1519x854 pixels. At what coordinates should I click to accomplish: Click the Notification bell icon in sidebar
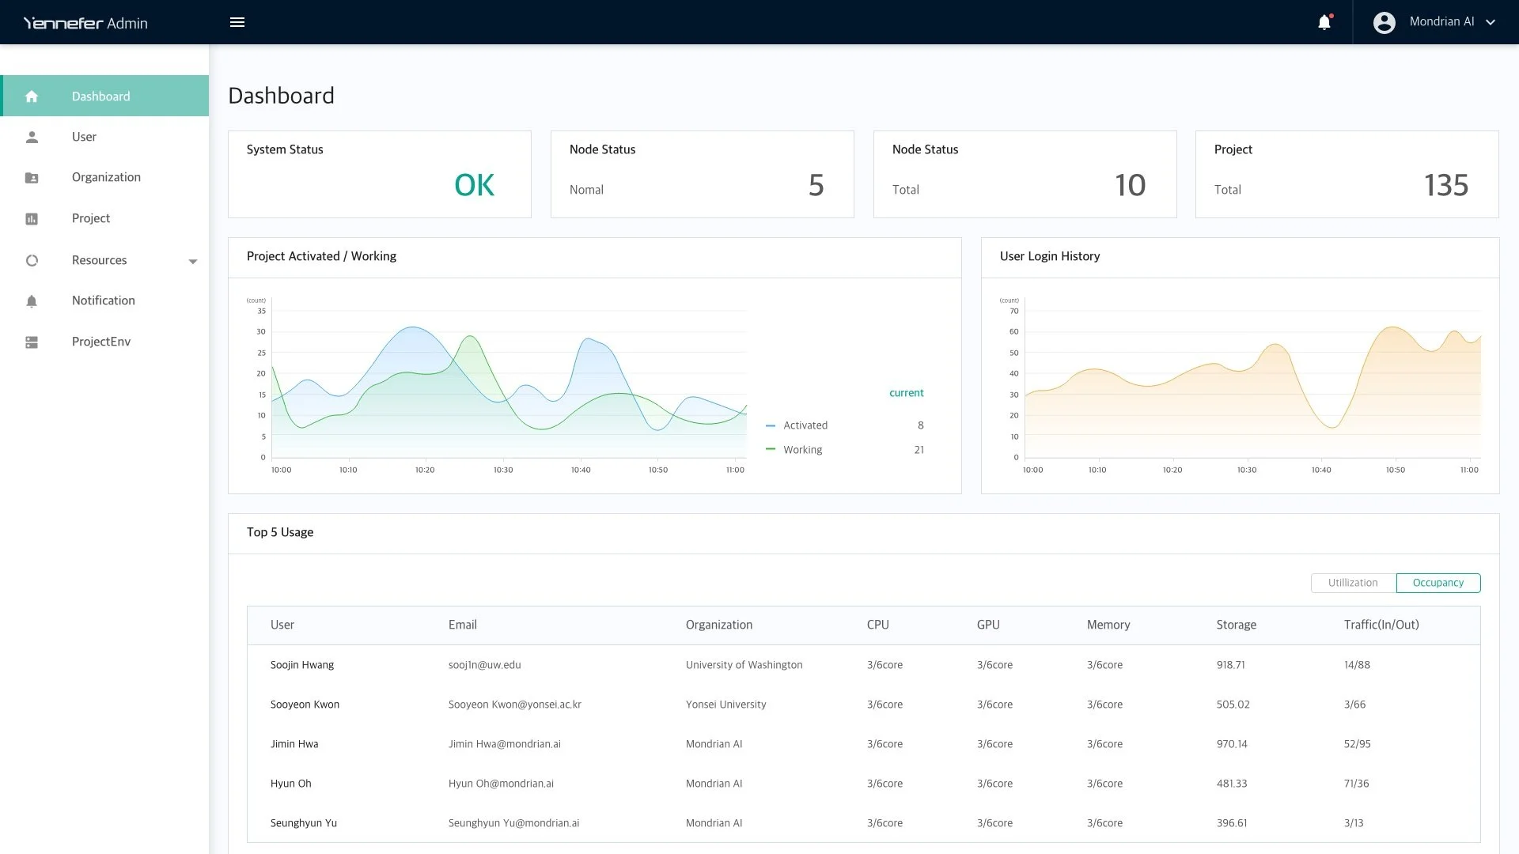[x=32, y=301]
